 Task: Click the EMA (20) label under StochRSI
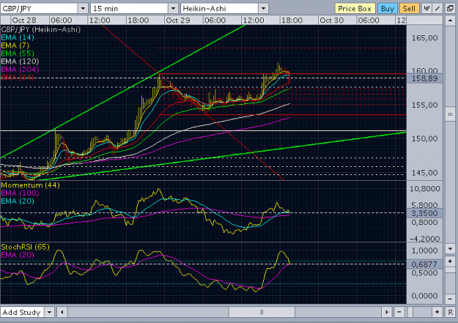[18, 255]
